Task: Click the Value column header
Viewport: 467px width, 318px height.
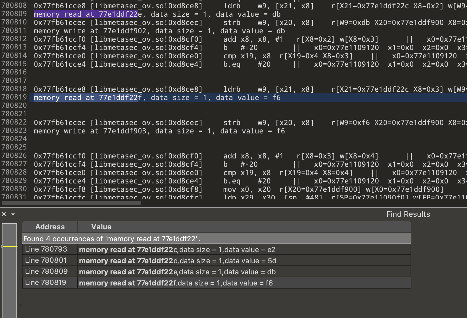Action: pyautogui.click(x=101, y=227)
